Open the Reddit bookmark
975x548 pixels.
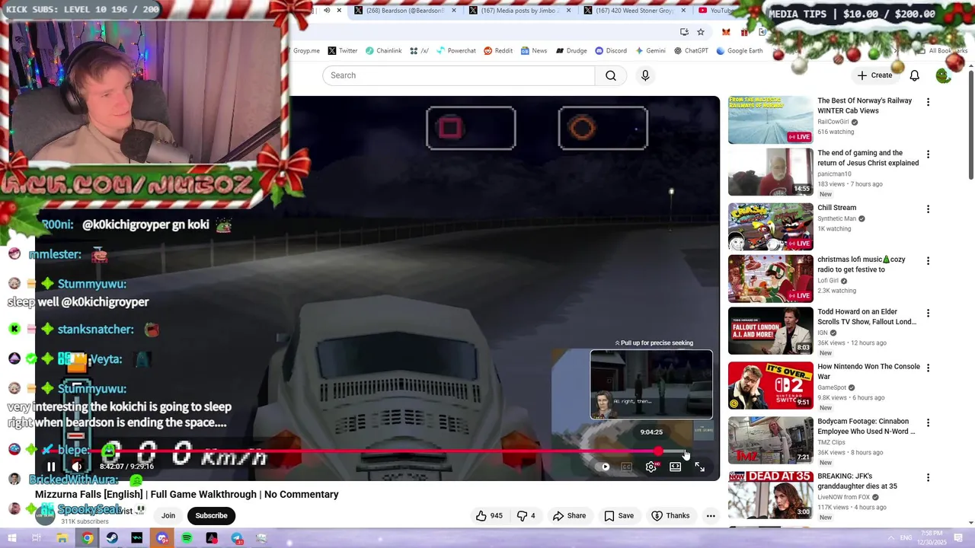coord(498,51)
